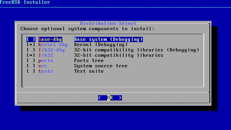The height and width of the screenshot is (130, 231).
Task: Uncheck the kernel-dbg checkbox
Action: 31,45
